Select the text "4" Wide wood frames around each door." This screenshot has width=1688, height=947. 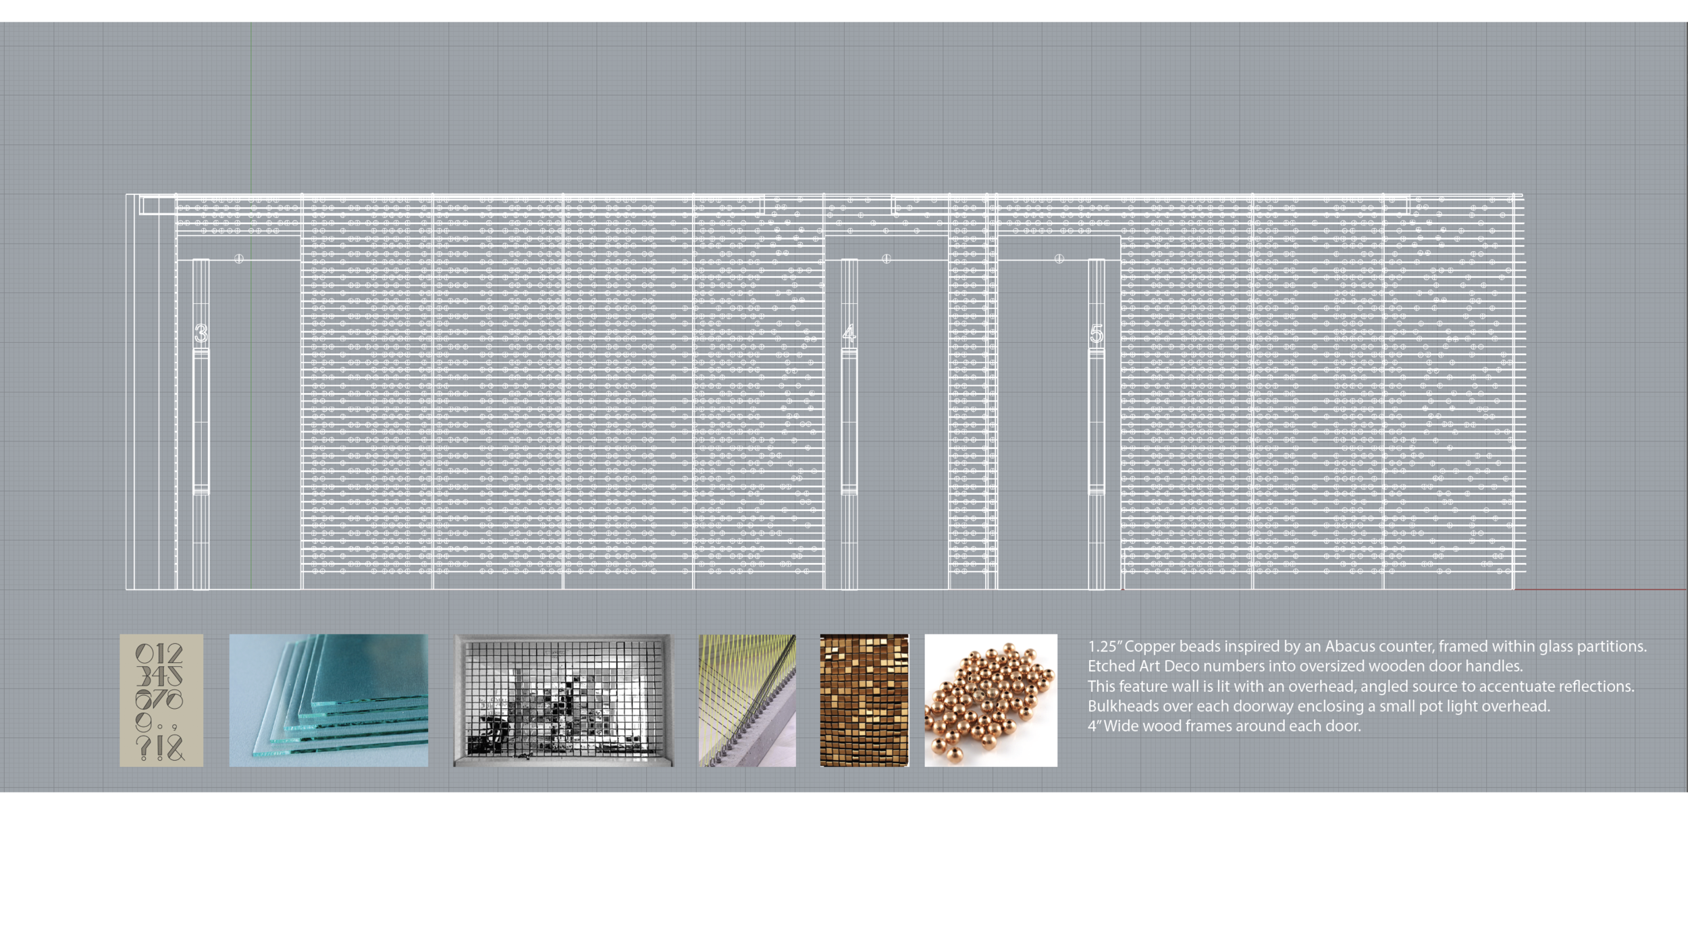coord(1224,726)
